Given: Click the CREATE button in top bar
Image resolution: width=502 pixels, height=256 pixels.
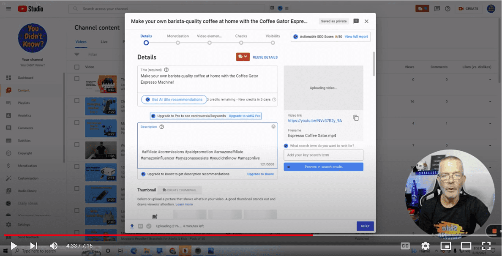Looking at the screenshot, I should point(468,8).
